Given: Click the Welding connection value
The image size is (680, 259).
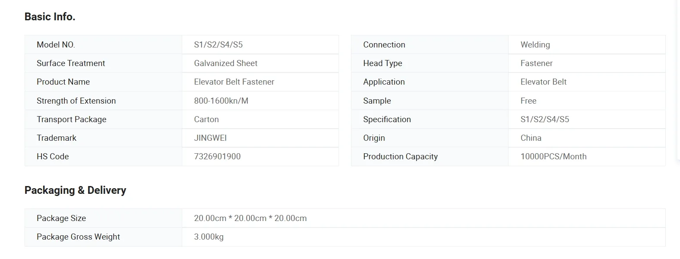Looking at the screenshot, I should [x=535, y=45].
